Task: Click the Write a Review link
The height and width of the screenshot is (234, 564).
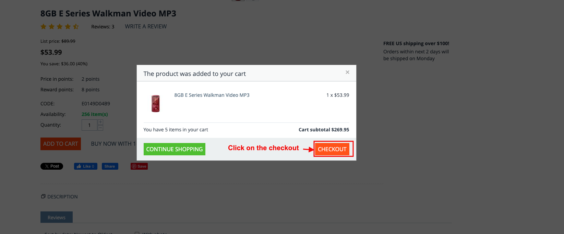Action: coord(146,26)
